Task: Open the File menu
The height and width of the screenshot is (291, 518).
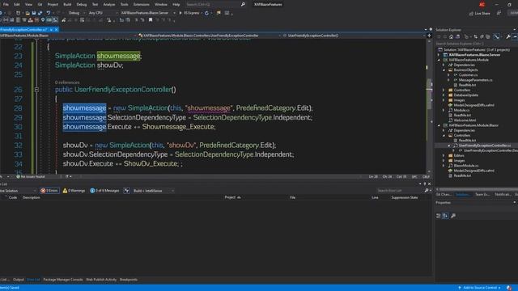Action: point(6,4)
